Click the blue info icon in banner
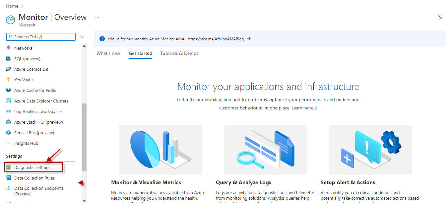This screenshot has width=447, height=203. point(102,39)
